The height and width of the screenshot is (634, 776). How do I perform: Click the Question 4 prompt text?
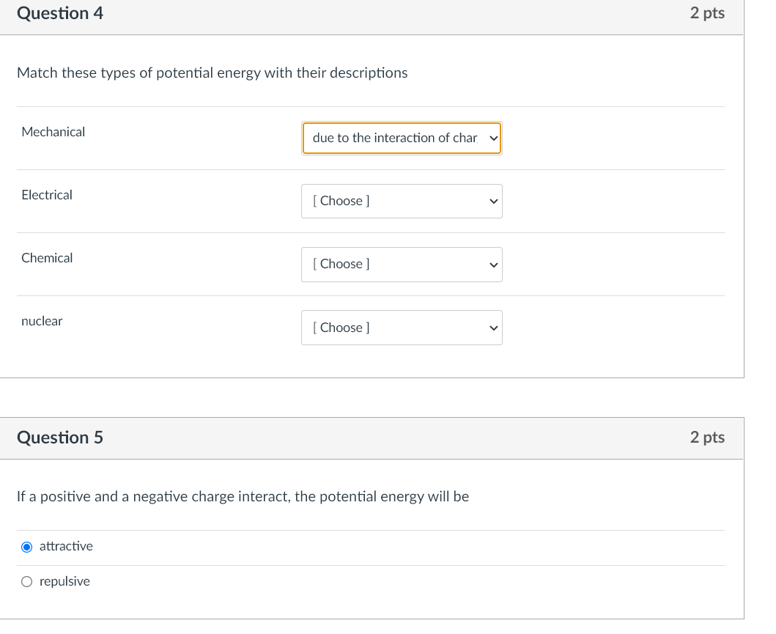point(213,73)
